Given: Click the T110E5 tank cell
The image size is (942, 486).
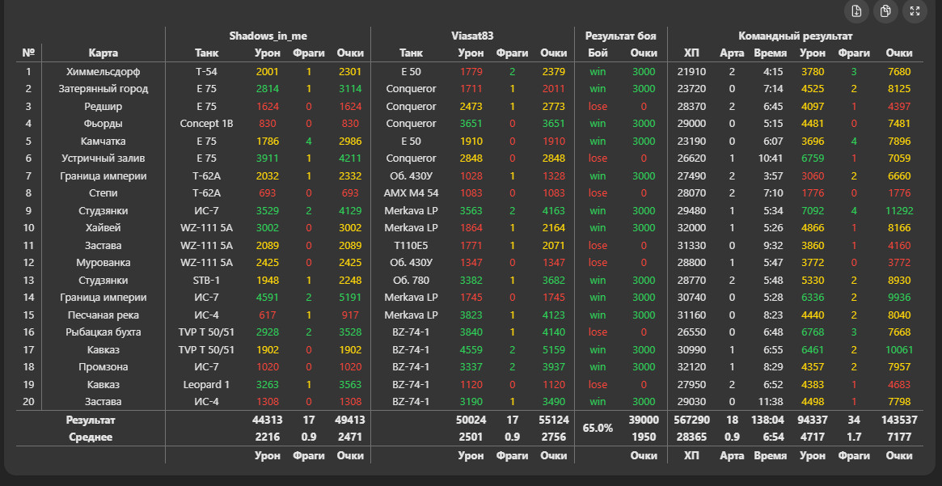Looking at the screenshot, I should (412, 246).
